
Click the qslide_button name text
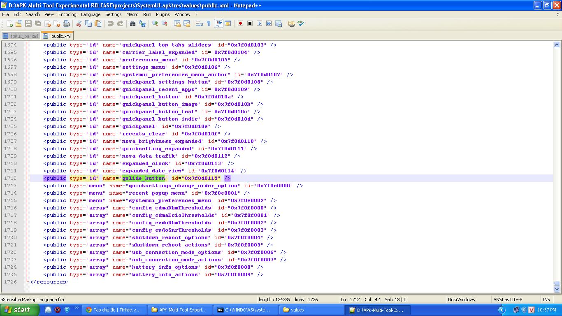coord(144,178)
